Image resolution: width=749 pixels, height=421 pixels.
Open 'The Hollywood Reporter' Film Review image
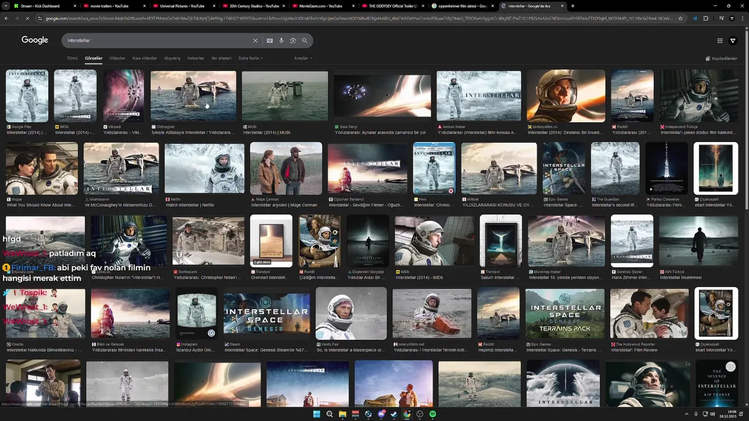tap(649, 313)
